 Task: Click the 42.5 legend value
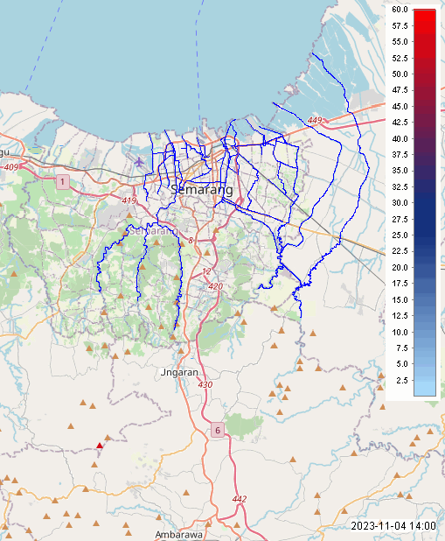400,123
